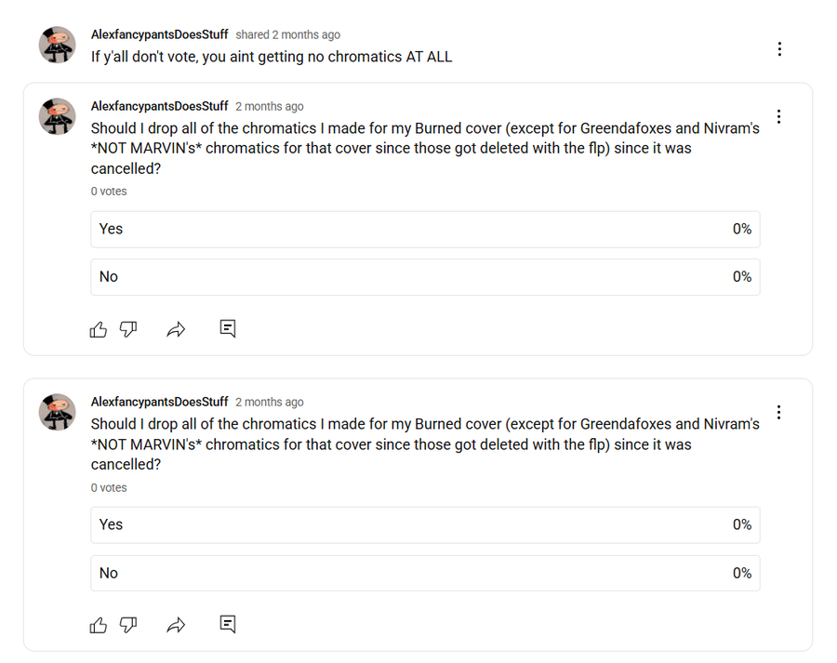Vote No in the first poll
837x663 pixels.
(x=425, y=277)
